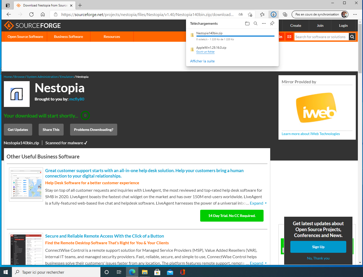Close the Download Nestopia tab
This screenshot has height=277, width=363.
point(71,5)
